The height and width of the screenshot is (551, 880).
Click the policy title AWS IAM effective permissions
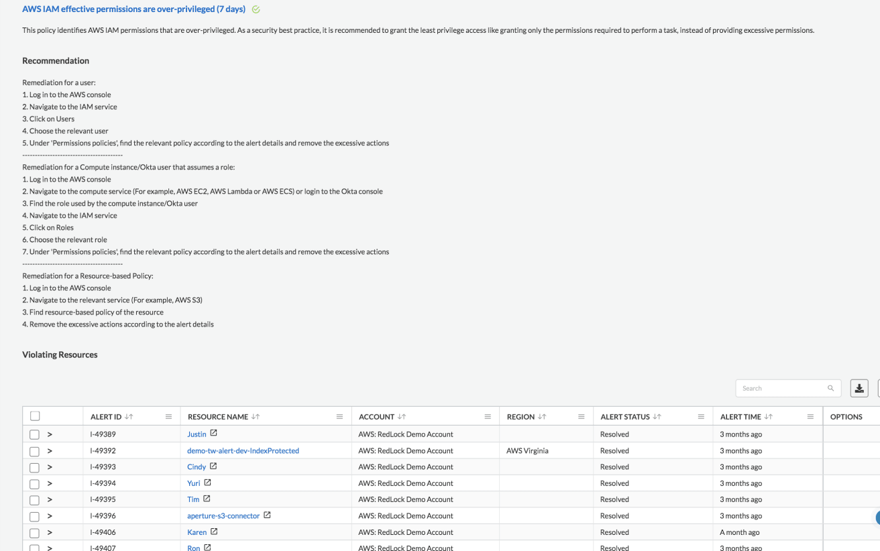coord(133,9)
